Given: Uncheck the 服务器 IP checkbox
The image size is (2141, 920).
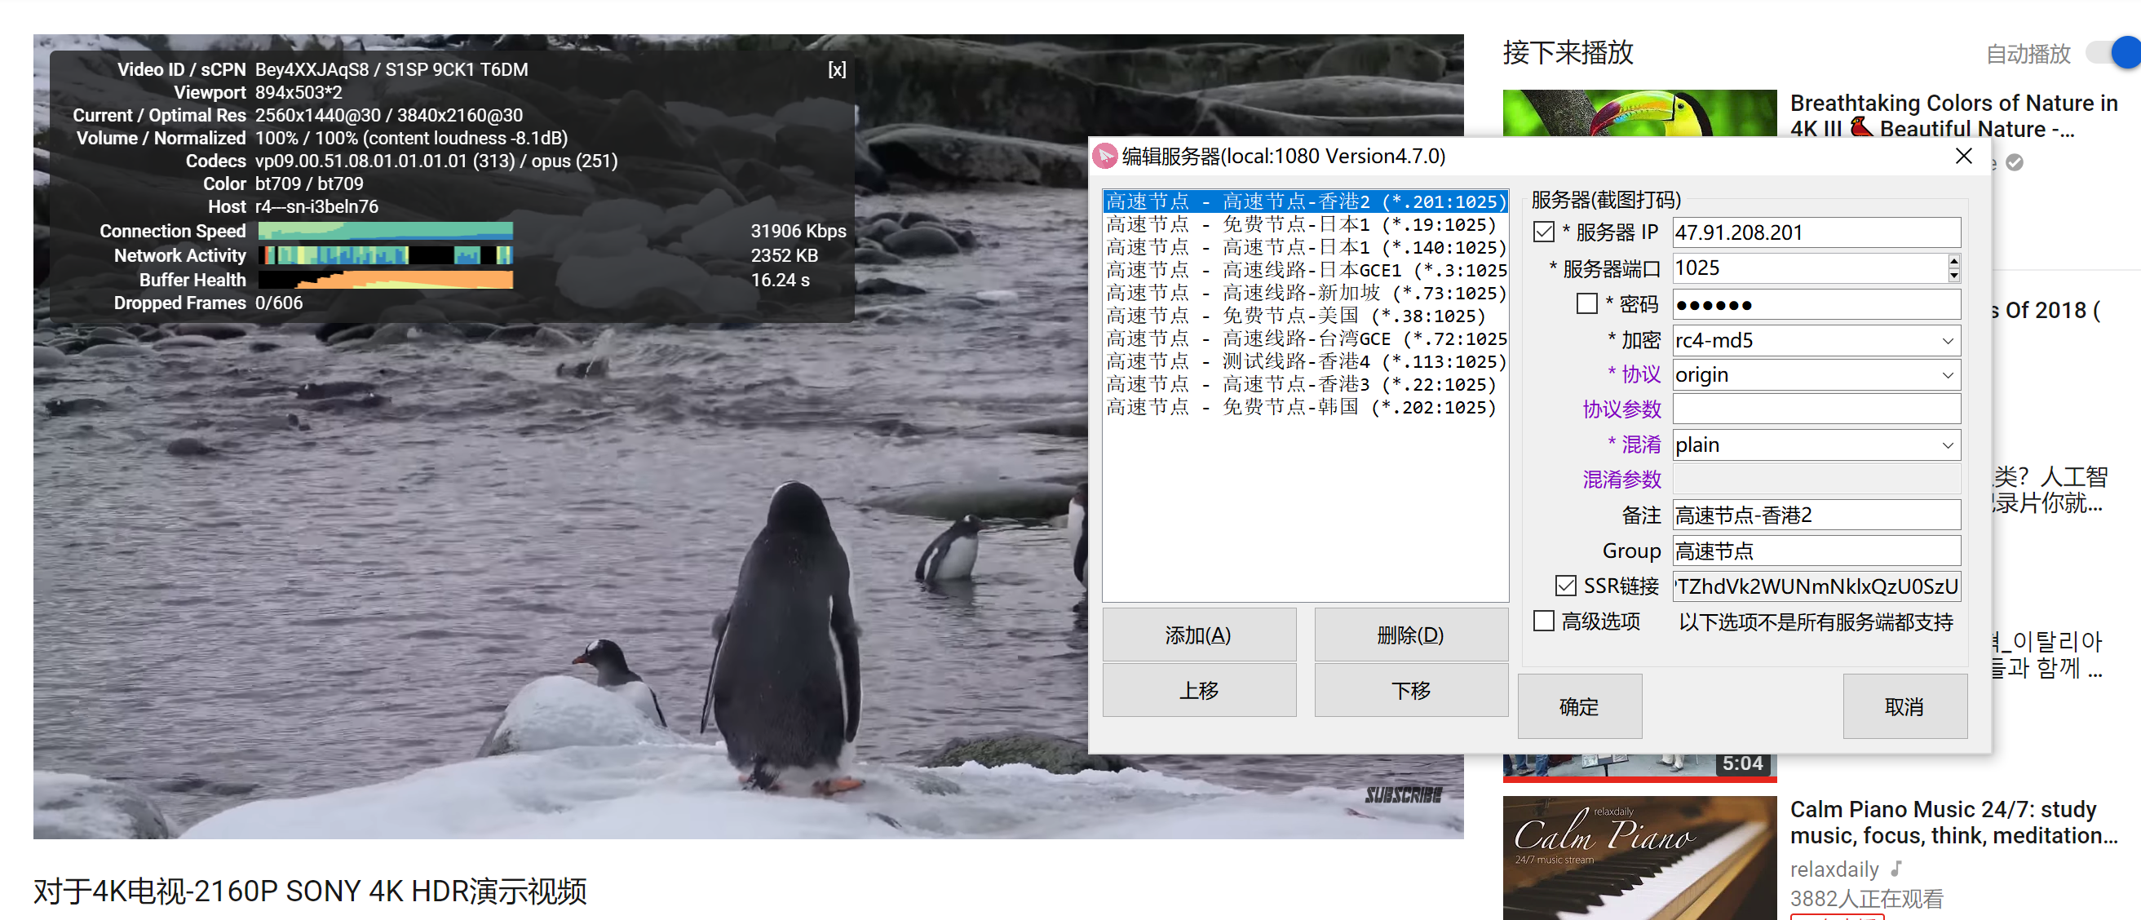Looking at the screenshot, I should (x=1544, y=232).
